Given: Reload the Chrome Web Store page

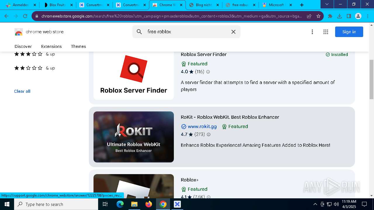Looking at the screenshot, I should (25, 16).
